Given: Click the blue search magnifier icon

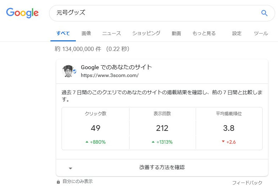Looking at the screenshot, I should click(x=264, y=13).
